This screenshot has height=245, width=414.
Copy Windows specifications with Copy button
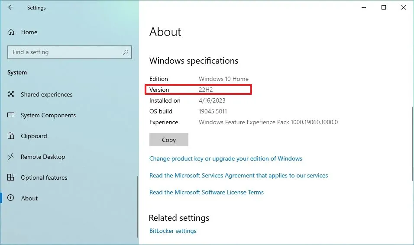169,140
